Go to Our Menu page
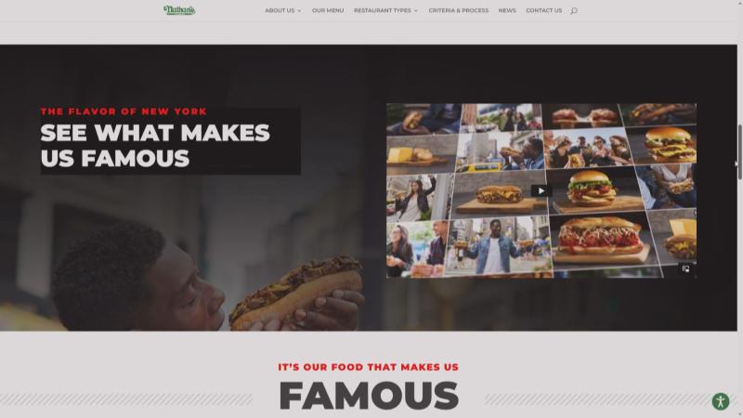Image resolution: width=743 pixels, height=418 pixels. click(x=328, y=10)
